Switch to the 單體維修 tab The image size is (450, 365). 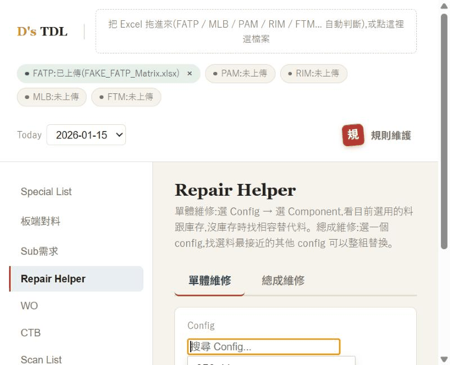click(209, 280)
